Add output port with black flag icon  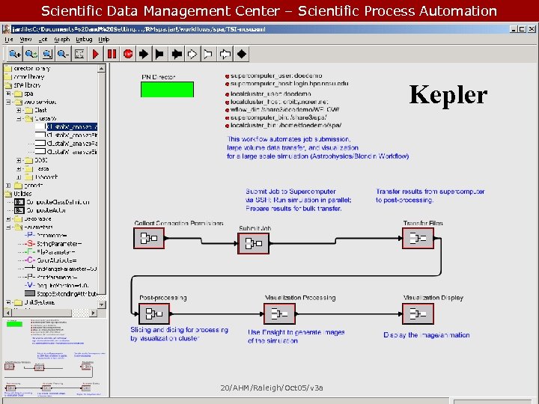click(160, 54)
